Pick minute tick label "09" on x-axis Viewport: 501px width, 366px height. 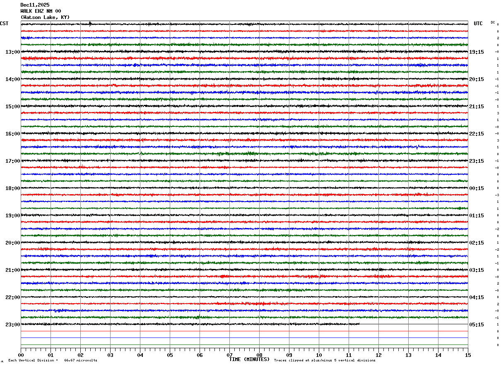289,355
